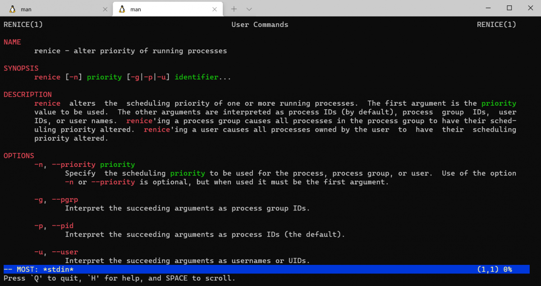Viewport: 541px width, 286px height.
Task: Click the RENICE(1) header at top left
Action: tap(23, 24)
